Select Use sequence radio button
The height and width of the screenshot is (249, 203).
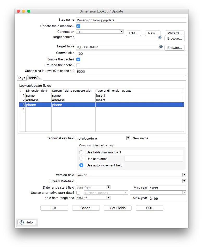[81, 159]
